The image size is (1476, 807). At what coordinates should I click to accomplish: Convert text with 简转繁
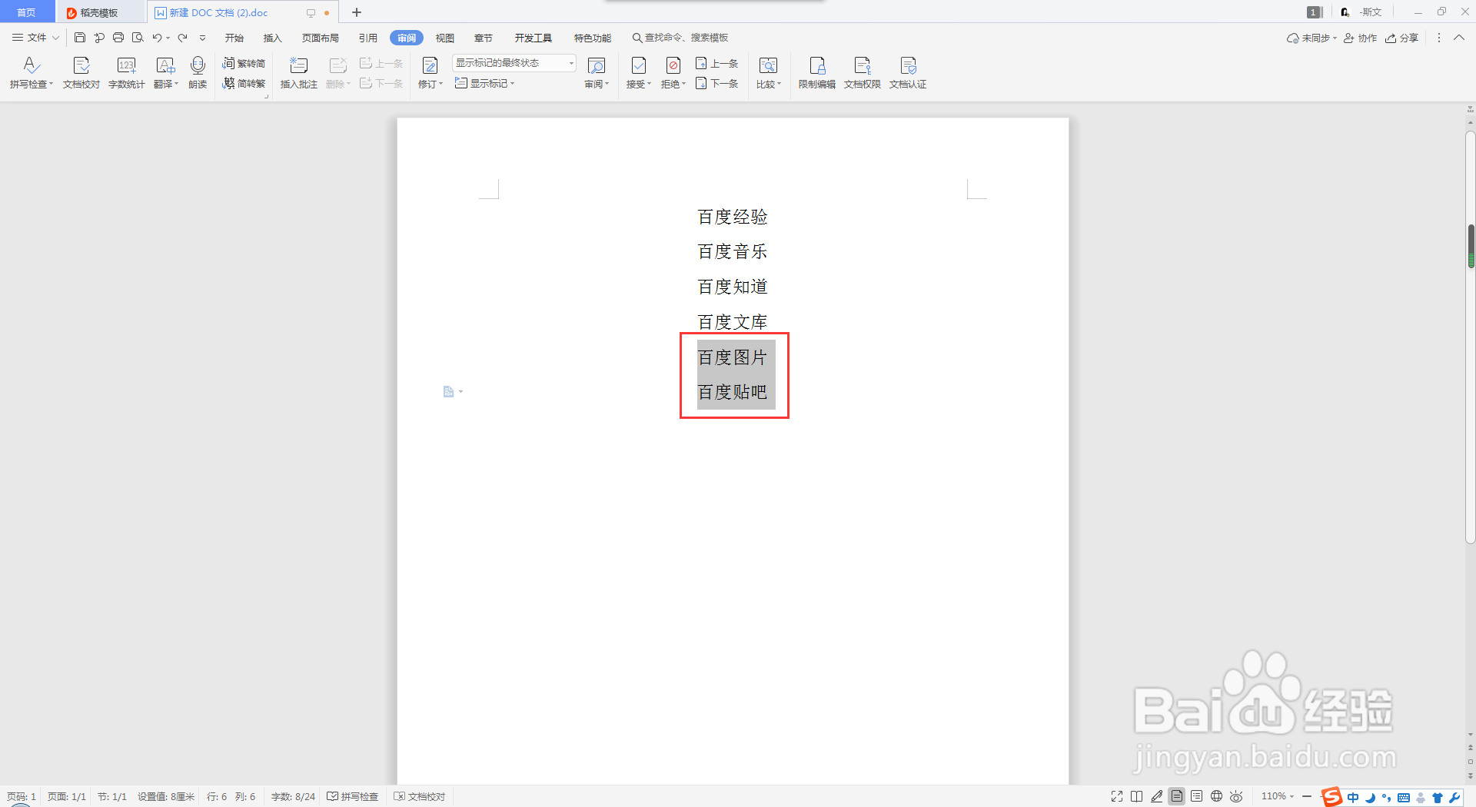(x=244, y=83)
